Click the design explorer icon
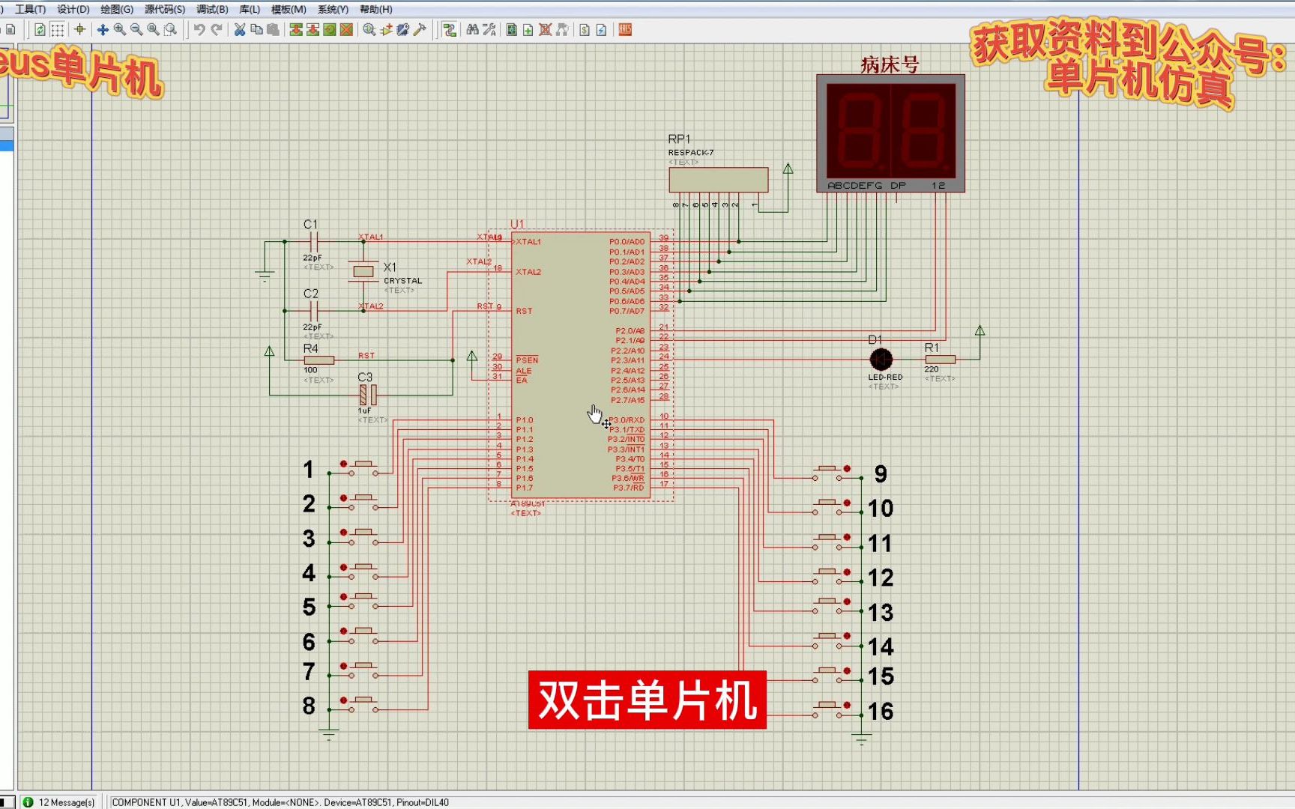 tap(512, 29)
